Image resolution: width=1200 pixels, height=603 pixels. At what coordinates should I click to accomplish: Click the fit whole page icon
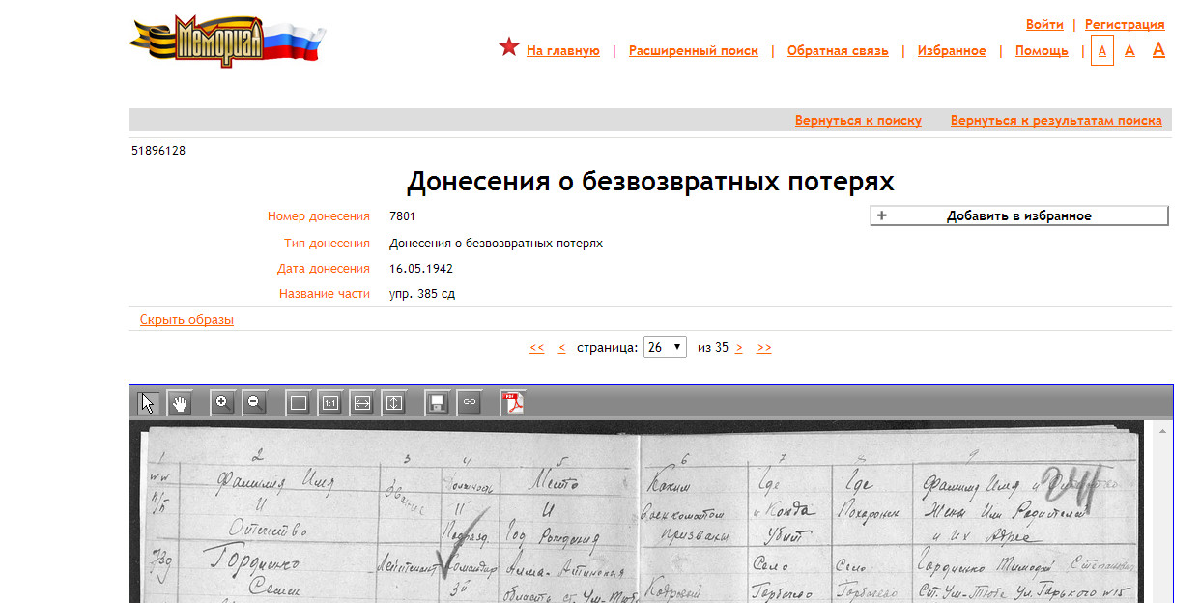pyautogui.click(x=299, y=403)
